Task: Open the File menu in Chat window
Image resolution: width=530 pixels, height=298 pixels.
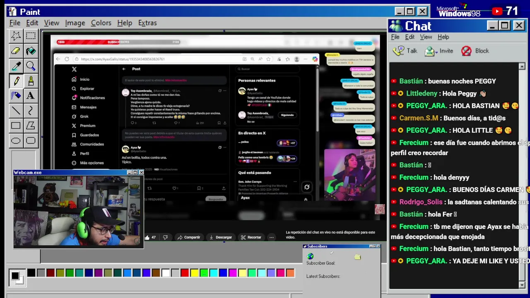Action: click(x=395, y=37)
